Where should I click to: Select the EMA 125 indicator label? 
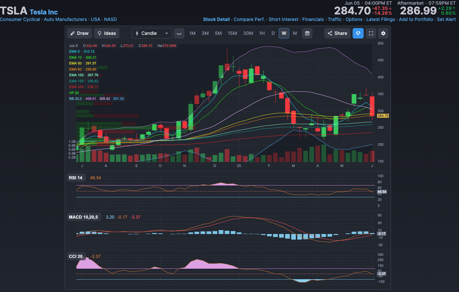[x=76, y=81]
